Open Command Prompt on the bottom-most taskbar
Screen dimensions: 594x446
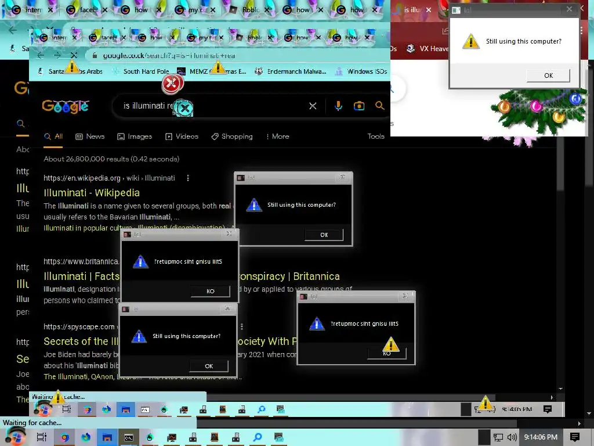[x=129, y=437]
